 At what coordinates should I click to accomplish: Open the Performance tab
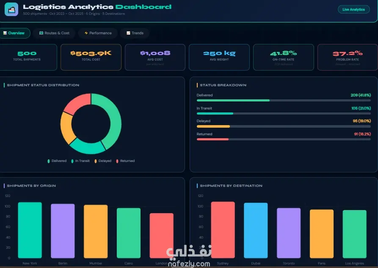pos(98,33)
